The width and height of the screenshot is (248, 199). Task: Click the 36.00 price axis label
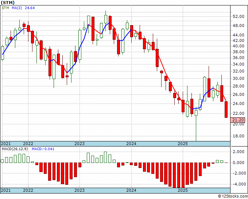click(239, 58)
